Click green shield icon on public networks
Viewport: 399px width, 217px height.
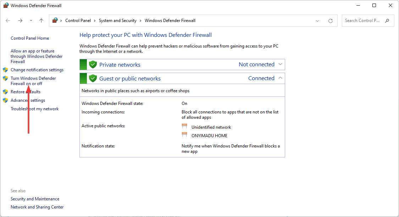[x=93, y=78]
